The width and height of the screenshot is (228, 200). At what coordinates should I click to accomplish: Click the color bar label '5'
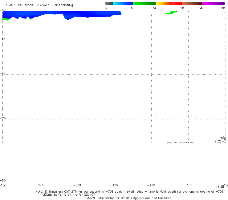tap(113, 8)
